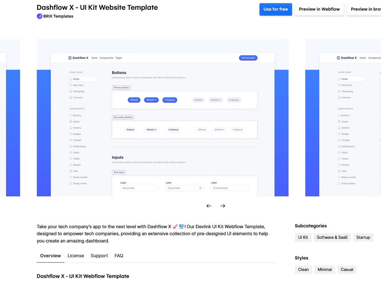Click the Use for free button

click(x=275, y=9)
